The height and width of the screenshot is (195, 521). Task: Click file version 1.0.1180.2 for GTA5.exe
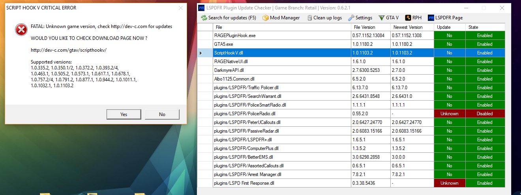pos(371,44)
